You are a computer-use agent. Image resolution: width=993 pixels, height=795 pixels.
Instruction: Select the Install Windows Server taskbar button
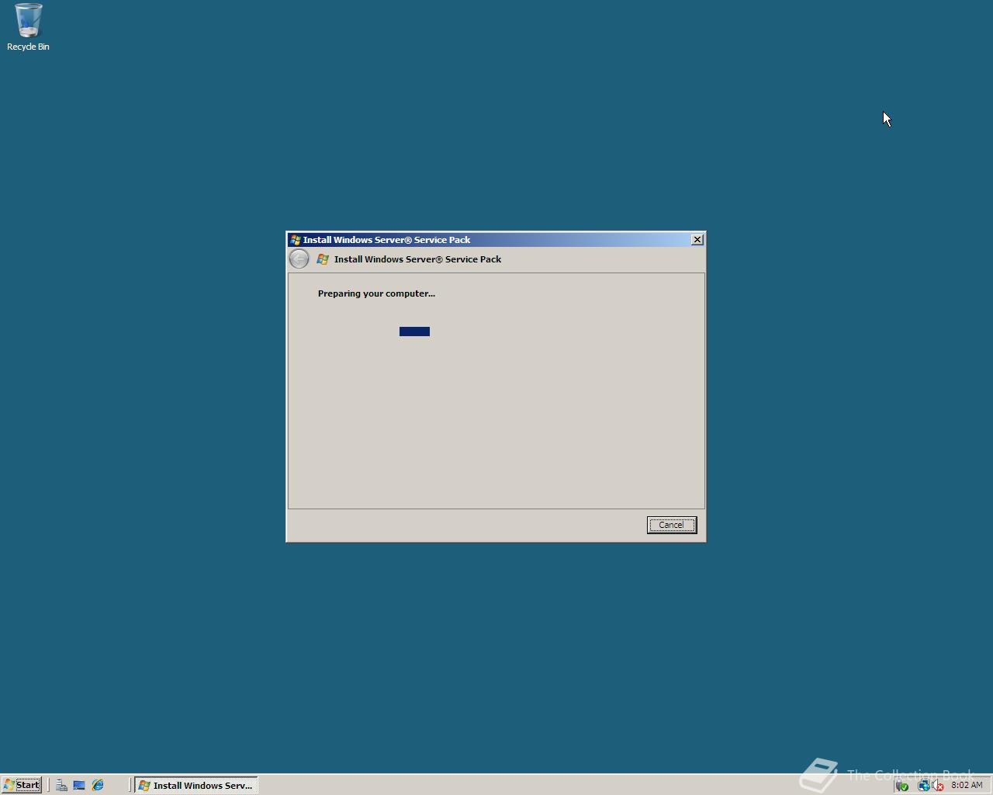(x=196, y=785)
